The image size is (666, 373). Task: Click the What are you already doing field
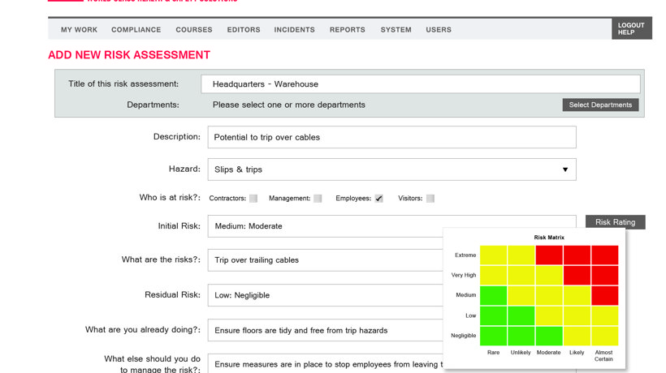[326, 330]
